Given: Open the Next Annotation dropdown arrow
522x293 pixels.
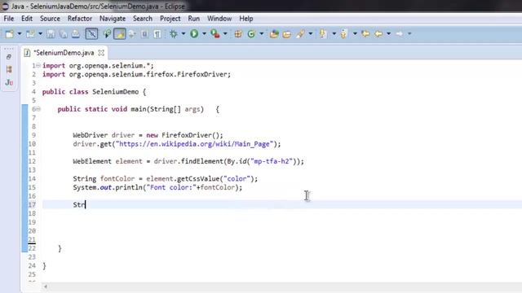Looking at the screenshot, I should tap(334, 34).
